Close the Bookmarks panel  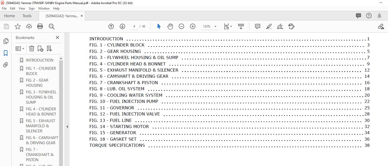[x=57, y=37]
